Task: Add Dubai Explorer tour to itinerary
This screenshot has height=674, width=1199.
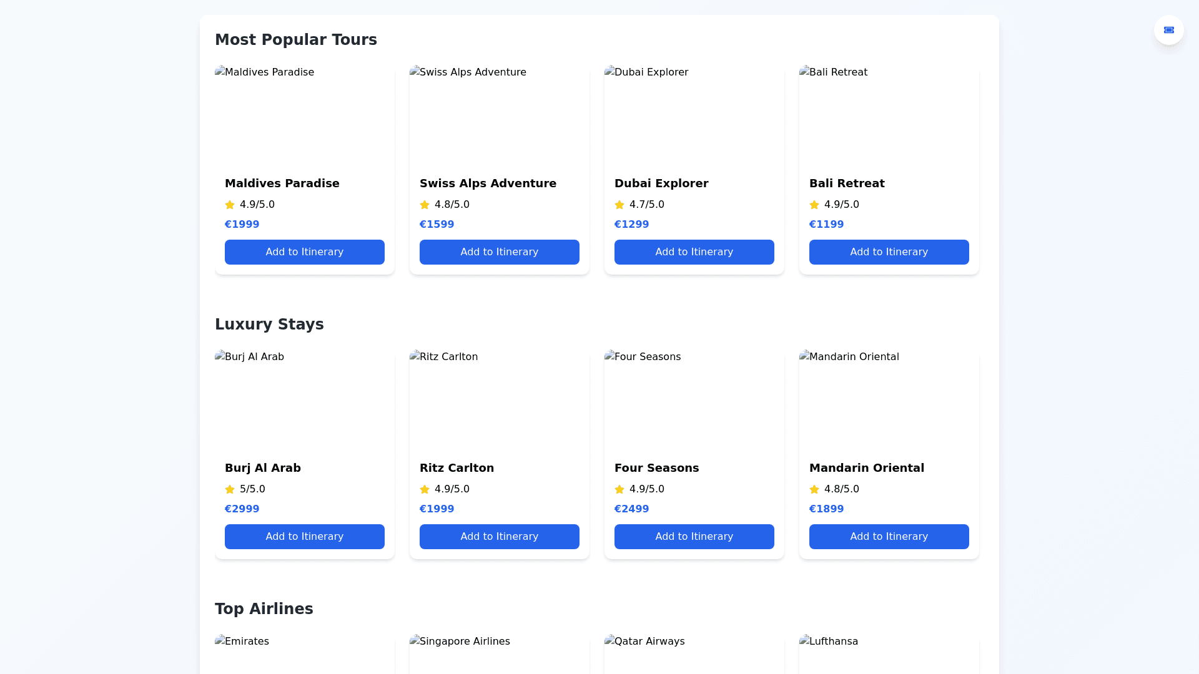Action: pyautogui.click(x=694, y=252)
